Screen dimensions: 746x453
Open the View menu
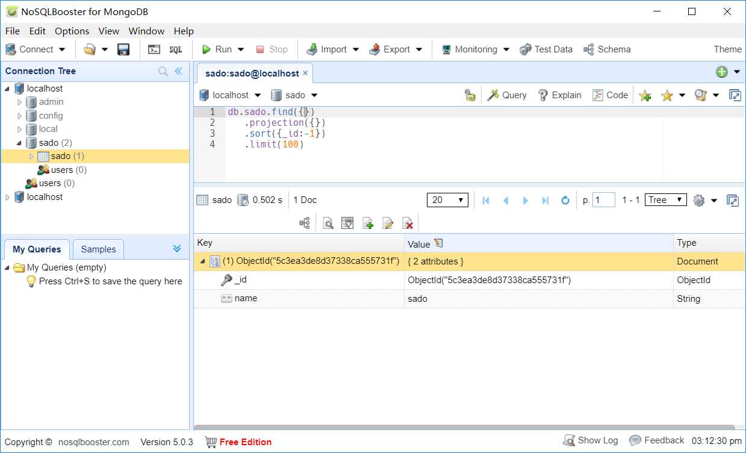pyautogui.click(x=109, y=31)
